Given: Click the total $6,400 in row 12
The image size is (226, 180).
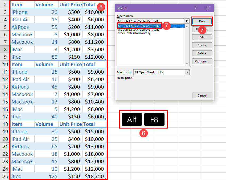Looking at the screenshot, I should pos(94,79).
